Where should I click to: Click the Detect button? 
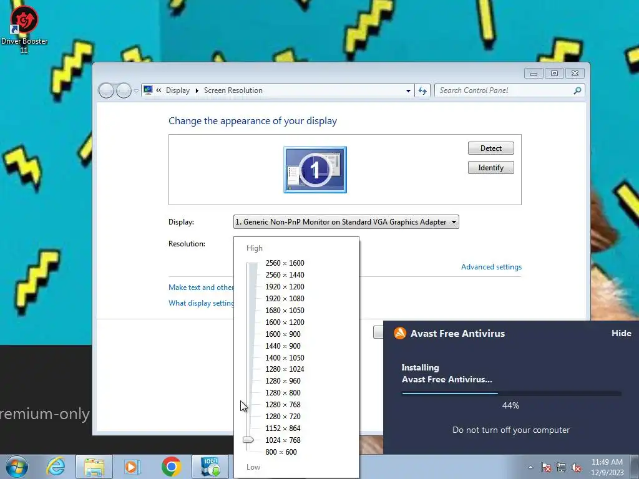(x=490, y=148)
